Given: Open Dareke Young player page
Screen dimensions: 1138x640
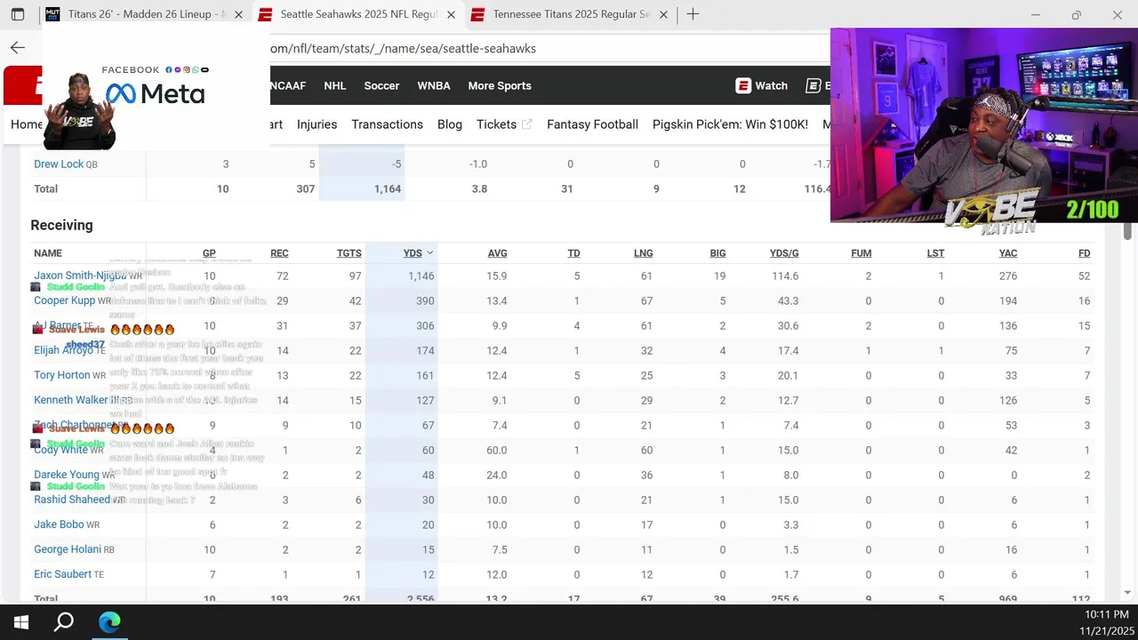Looking at the screenshot, I should [x=67, y=475].
